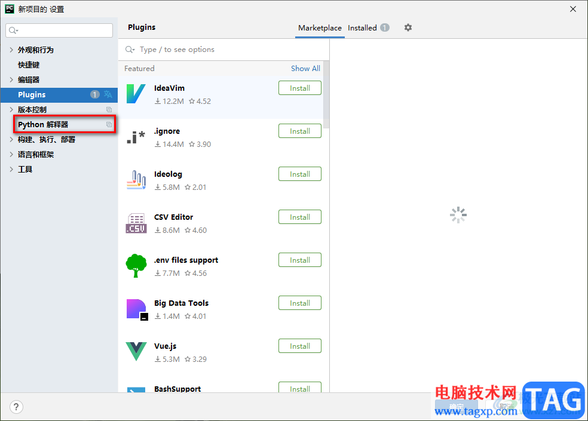The width and height of the screenshot is (588, 421).
Task: Click the IdeaVim plugin logo
Action: [x=136, y=94]
